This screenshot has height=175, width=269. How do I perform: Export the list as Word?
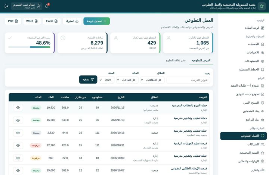point(32,21)
